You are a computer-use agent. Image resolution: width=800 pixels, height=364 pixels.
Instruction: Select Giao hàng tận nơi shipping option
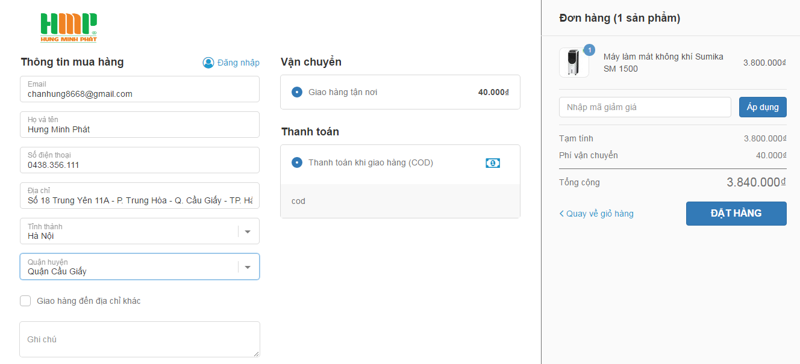point(297,92)
